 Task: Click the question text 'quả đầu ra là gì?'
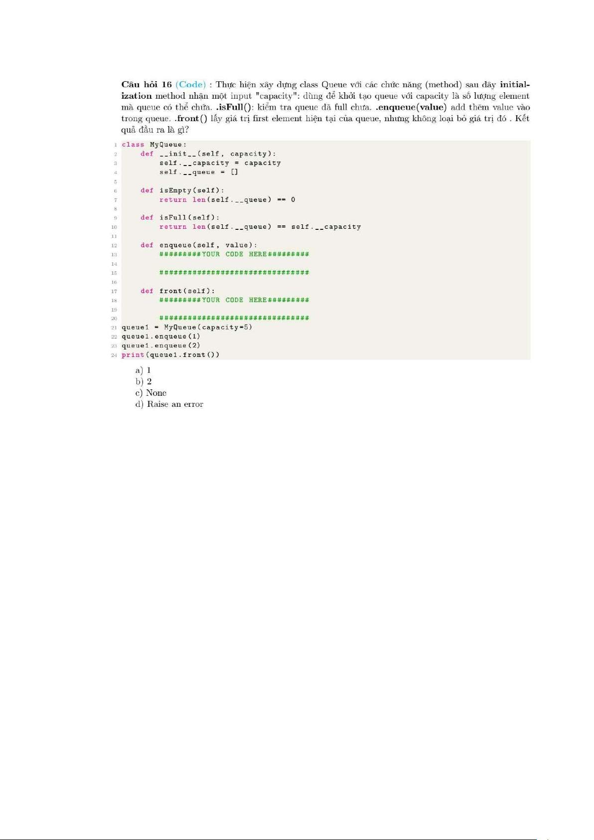155,130
